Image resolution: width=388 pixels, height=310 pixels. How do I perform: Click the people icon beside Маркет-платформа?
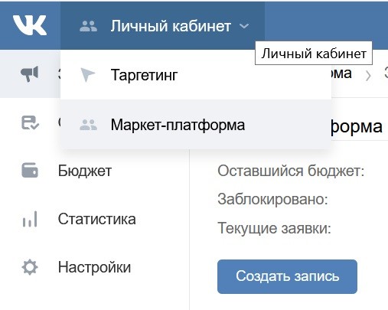88,125
